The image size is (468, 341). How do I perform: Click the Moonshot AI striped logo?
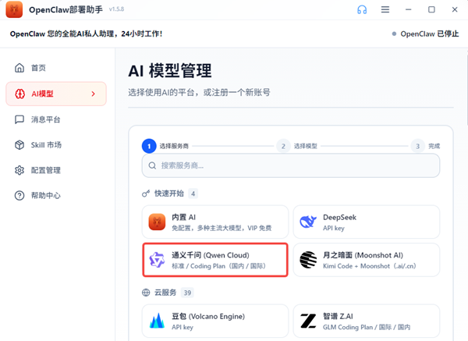pyautogui.click(x=308, y=260)
